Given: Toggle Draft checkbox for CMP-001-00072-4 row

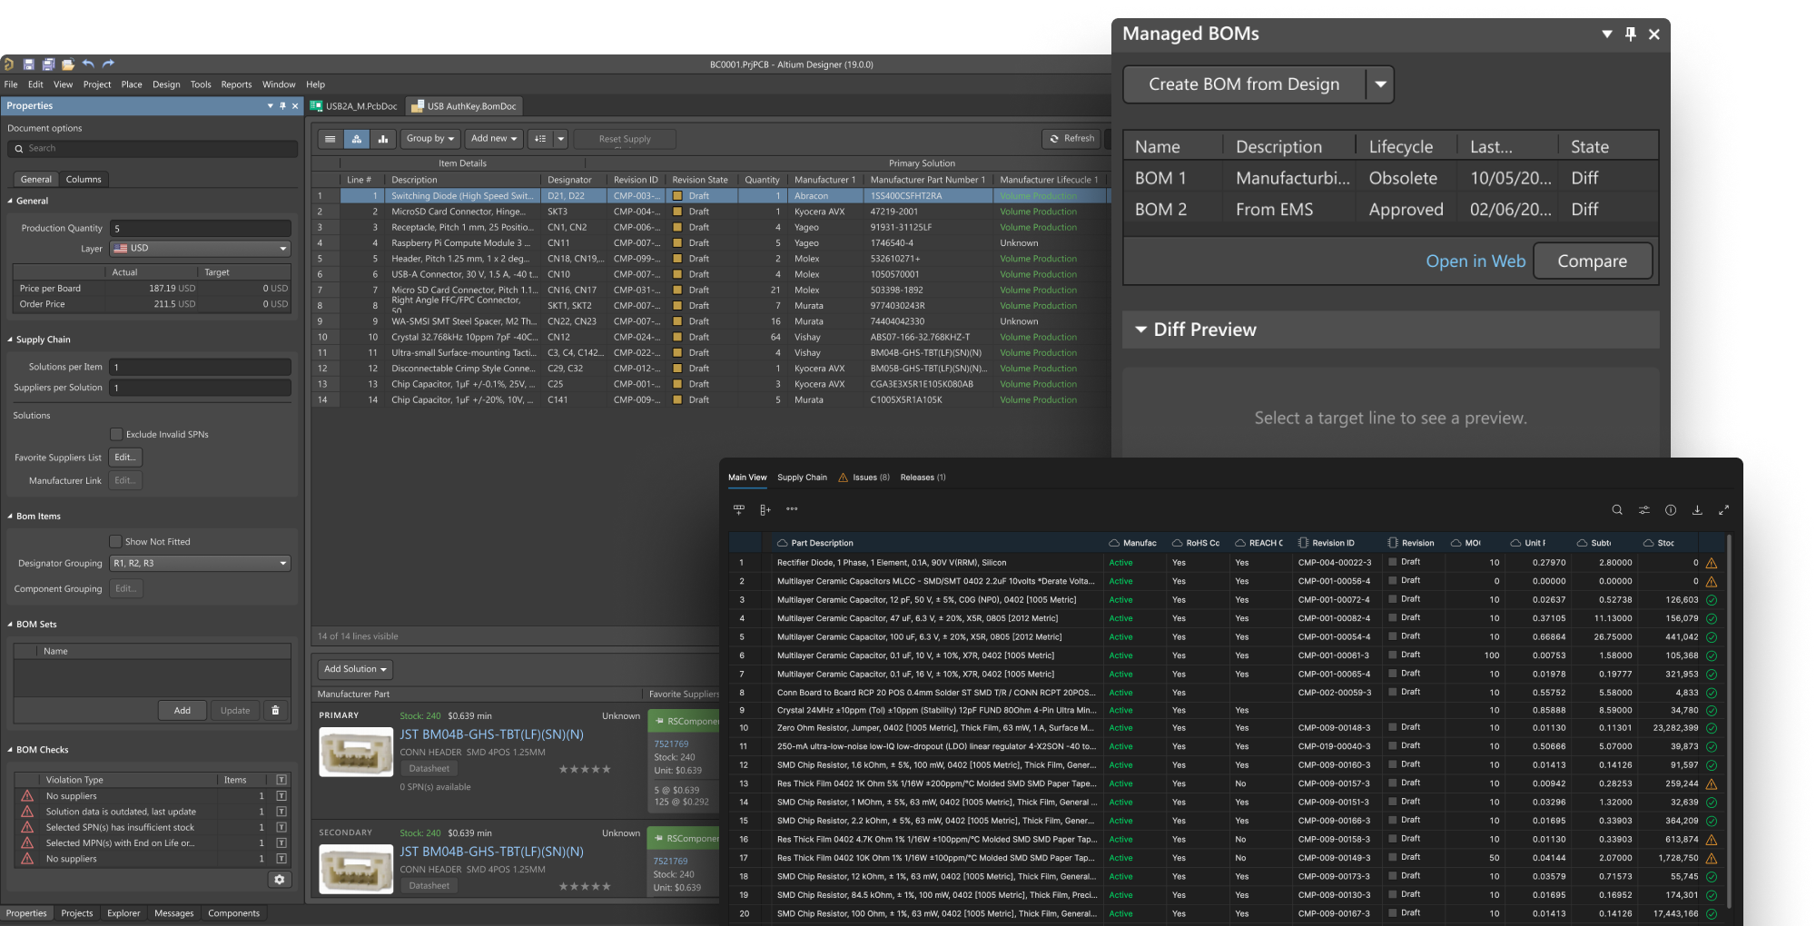Looking at the screenshot, I should tap(1392, 599).
